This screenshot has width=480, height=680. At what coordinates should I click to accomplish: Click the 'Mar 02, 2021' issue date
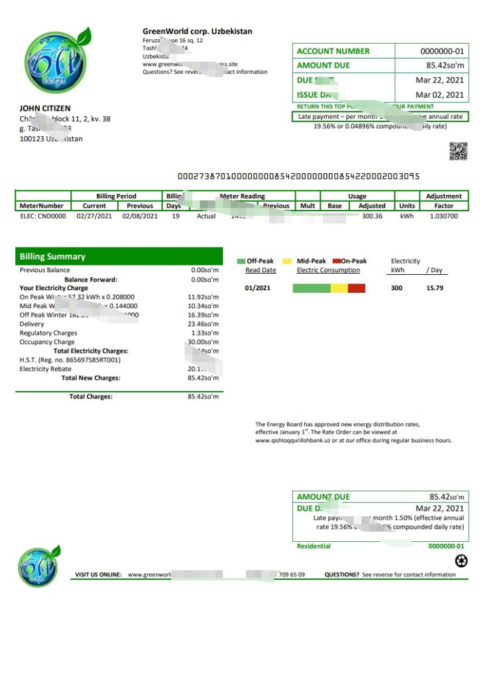coord(440,94)
